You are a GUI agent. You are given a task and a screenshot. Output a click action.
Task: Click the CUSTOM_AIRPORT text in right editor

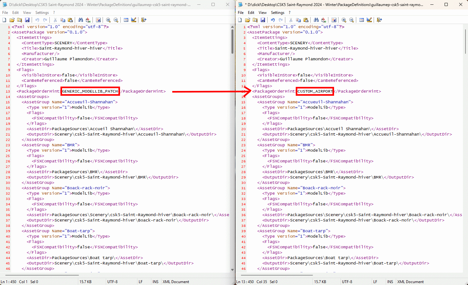pyautogui.click(x=315, y=91)
